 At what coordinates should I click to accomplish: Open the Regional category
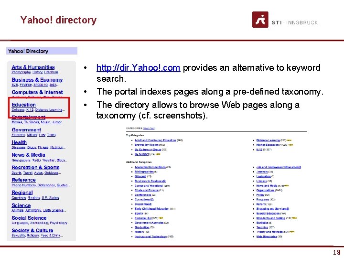(x=22, y=193)
